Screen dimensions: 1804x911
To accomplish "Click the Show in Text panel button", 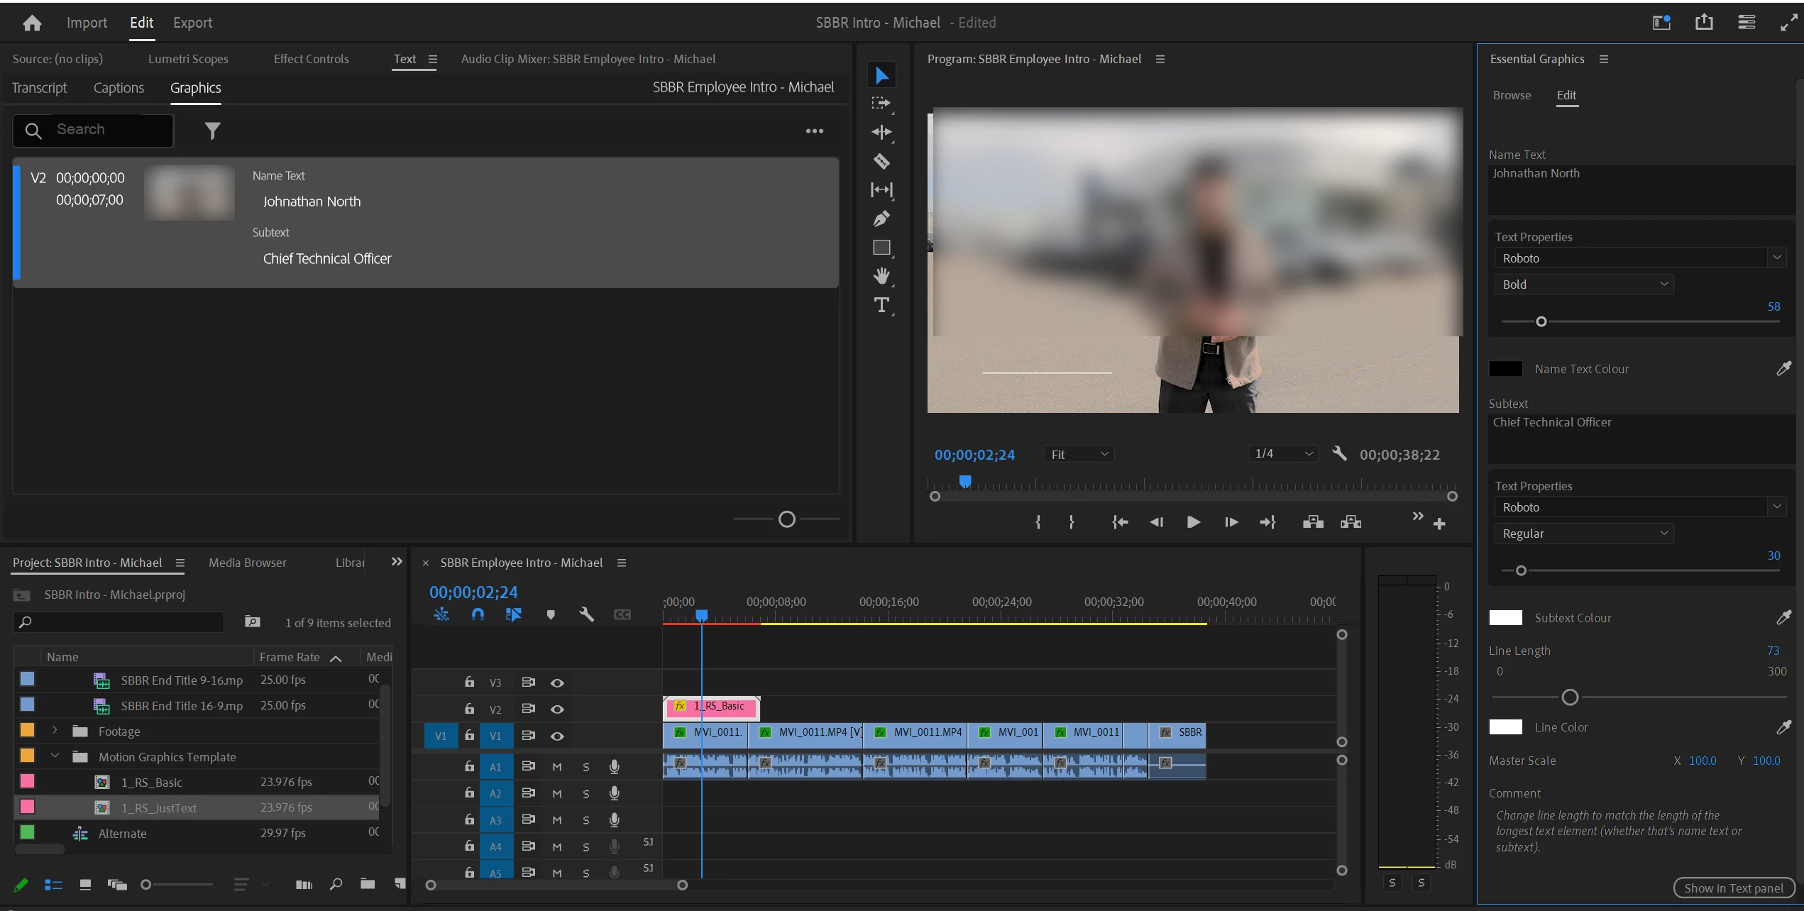I will coord(1733,888).
